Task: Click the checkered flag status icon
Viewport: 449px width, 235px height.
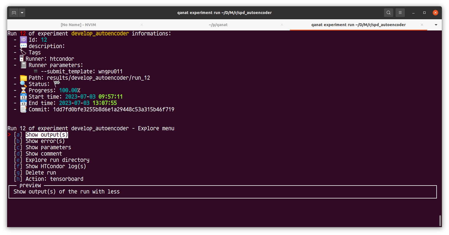Action: (x=57, y=83)
